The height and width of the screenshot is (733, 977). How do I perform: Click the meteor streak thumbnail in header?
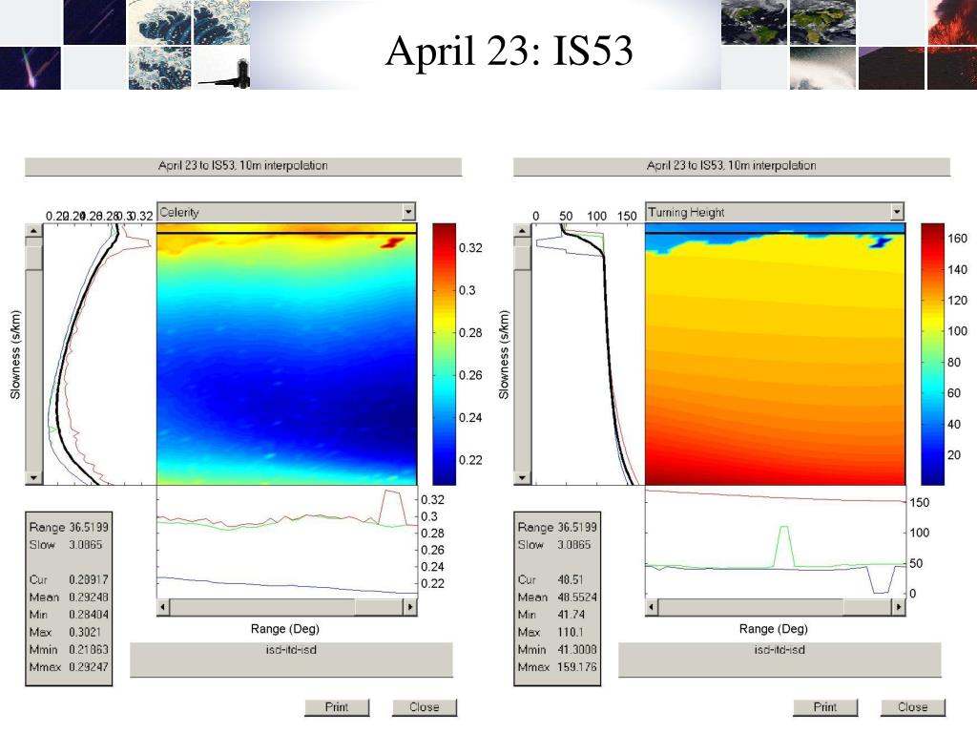31,69
